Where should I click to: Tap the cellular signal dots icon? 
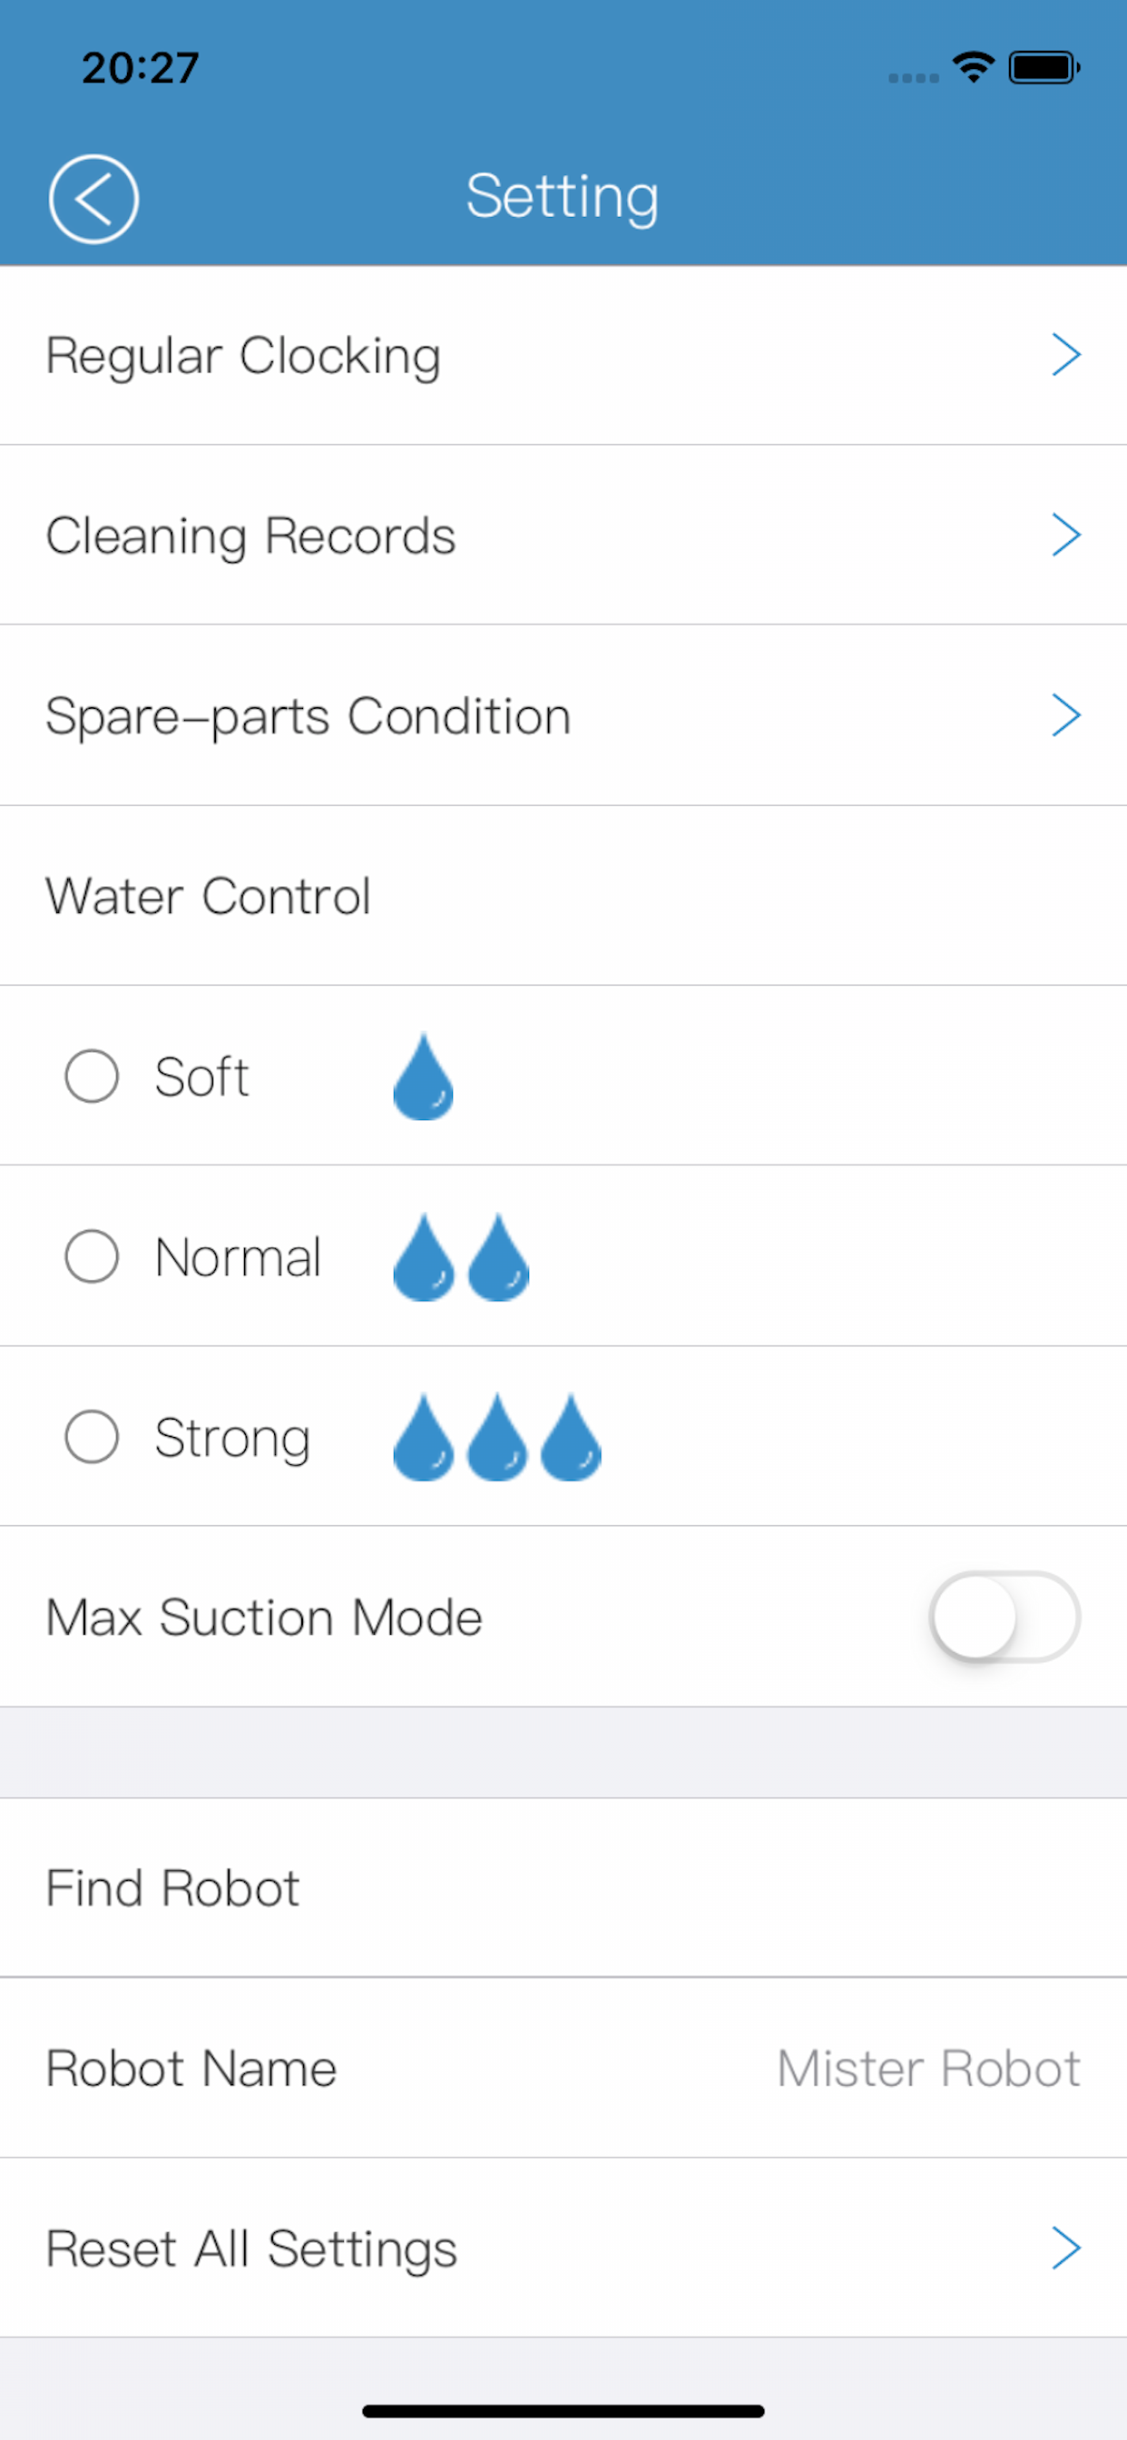click(913, 78)
